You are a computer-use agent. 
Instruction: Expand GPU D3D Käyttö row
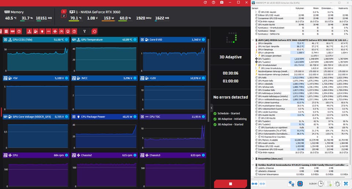(x=256, y=118)
